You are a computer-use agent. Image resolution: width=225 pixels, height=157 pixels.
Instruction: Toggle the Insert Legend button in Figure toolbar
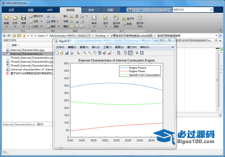tap(130, 53)
